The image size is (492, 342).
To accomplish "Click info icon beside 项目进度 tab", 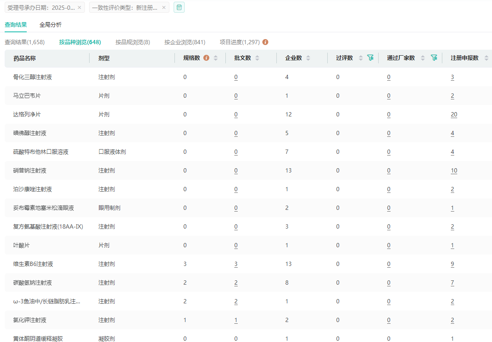I will click(265, 42).
